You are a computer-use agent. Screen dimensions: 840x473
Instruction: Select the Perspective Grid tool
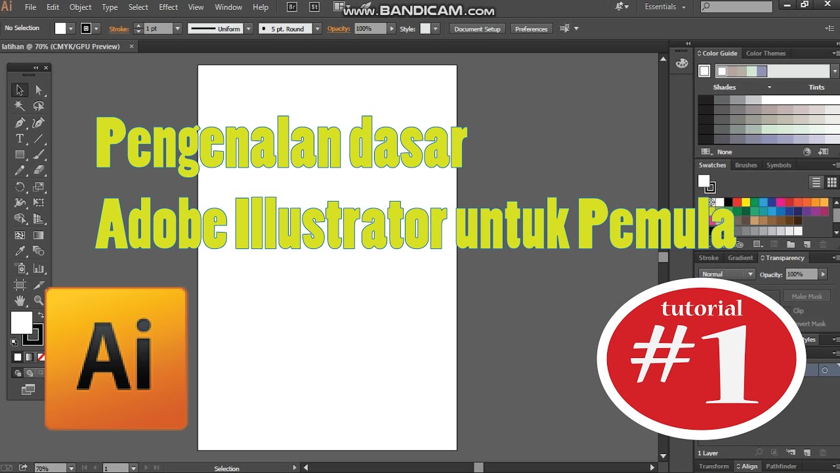point(39,219)
